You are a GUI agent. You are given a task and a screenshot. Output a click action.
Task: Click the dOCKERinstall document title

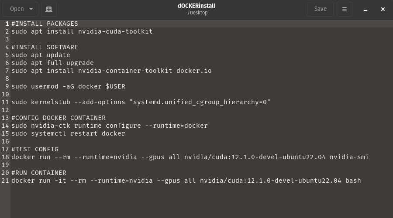[x=196, y=6]
